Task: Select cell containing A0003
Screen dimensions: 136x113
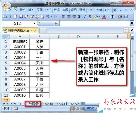Action: pyautogui.click(x=20, y=58)
